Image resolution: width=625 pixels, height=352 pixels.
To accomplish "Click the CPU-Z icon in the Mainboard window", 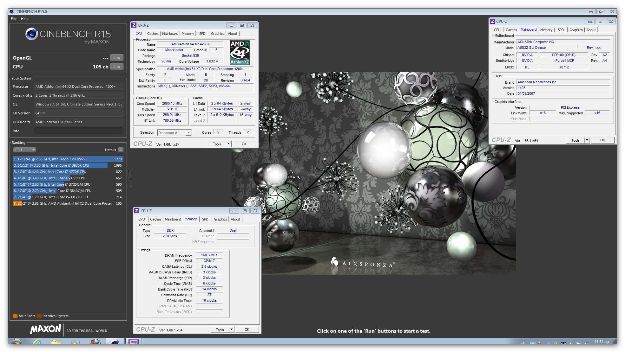I will (x=492, y=21).
